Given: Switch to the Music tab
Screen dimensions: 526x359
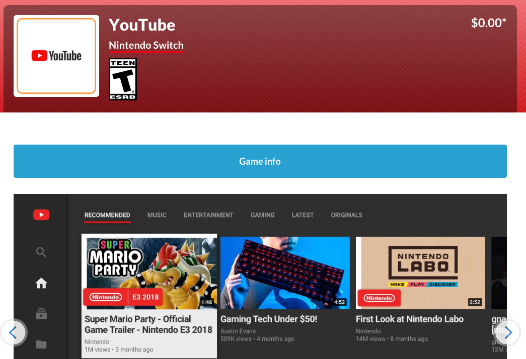Looking at the screenshot, I should (x=157, y=215).
